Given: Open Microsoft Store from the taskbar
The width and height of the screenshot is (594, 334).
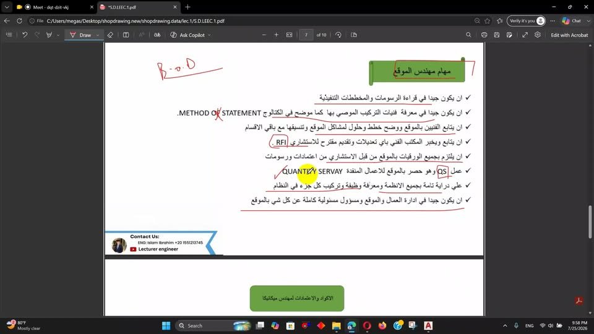Looking at the screenshot, I should 290,326.
